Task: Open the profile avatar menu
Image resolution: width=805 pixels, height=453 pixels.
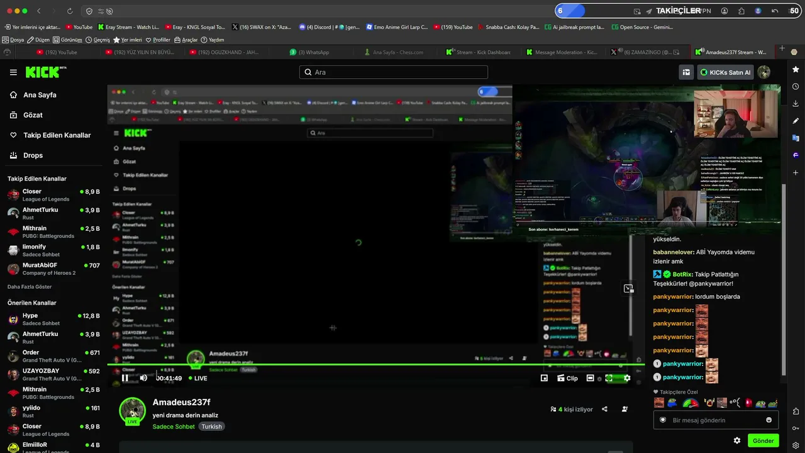Action: [764, 72]
